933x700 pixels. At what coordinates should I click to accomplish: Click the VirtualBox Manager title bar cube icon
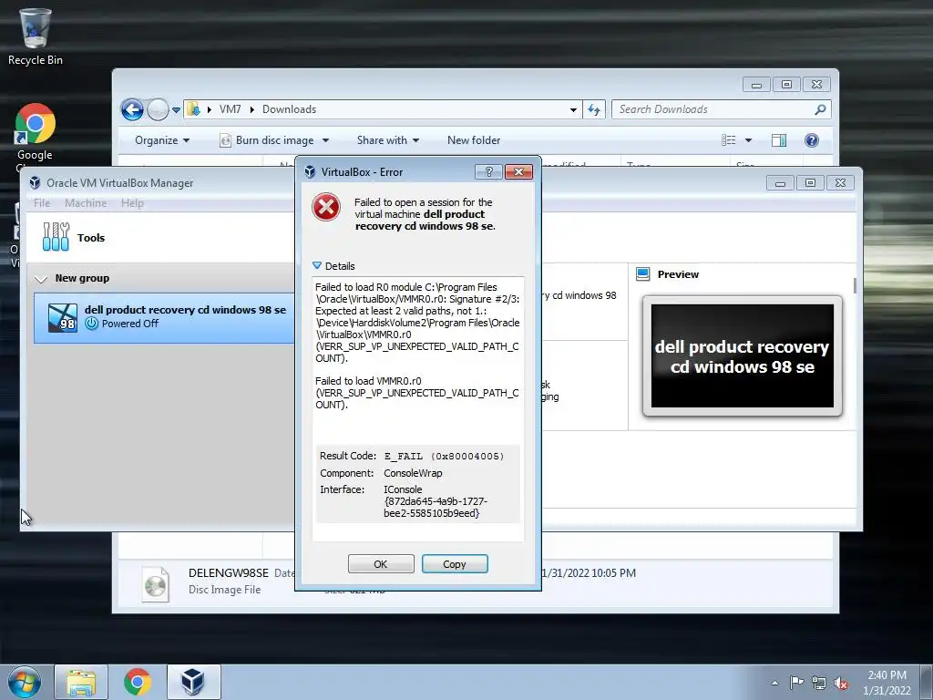click(x=36, y=182)
